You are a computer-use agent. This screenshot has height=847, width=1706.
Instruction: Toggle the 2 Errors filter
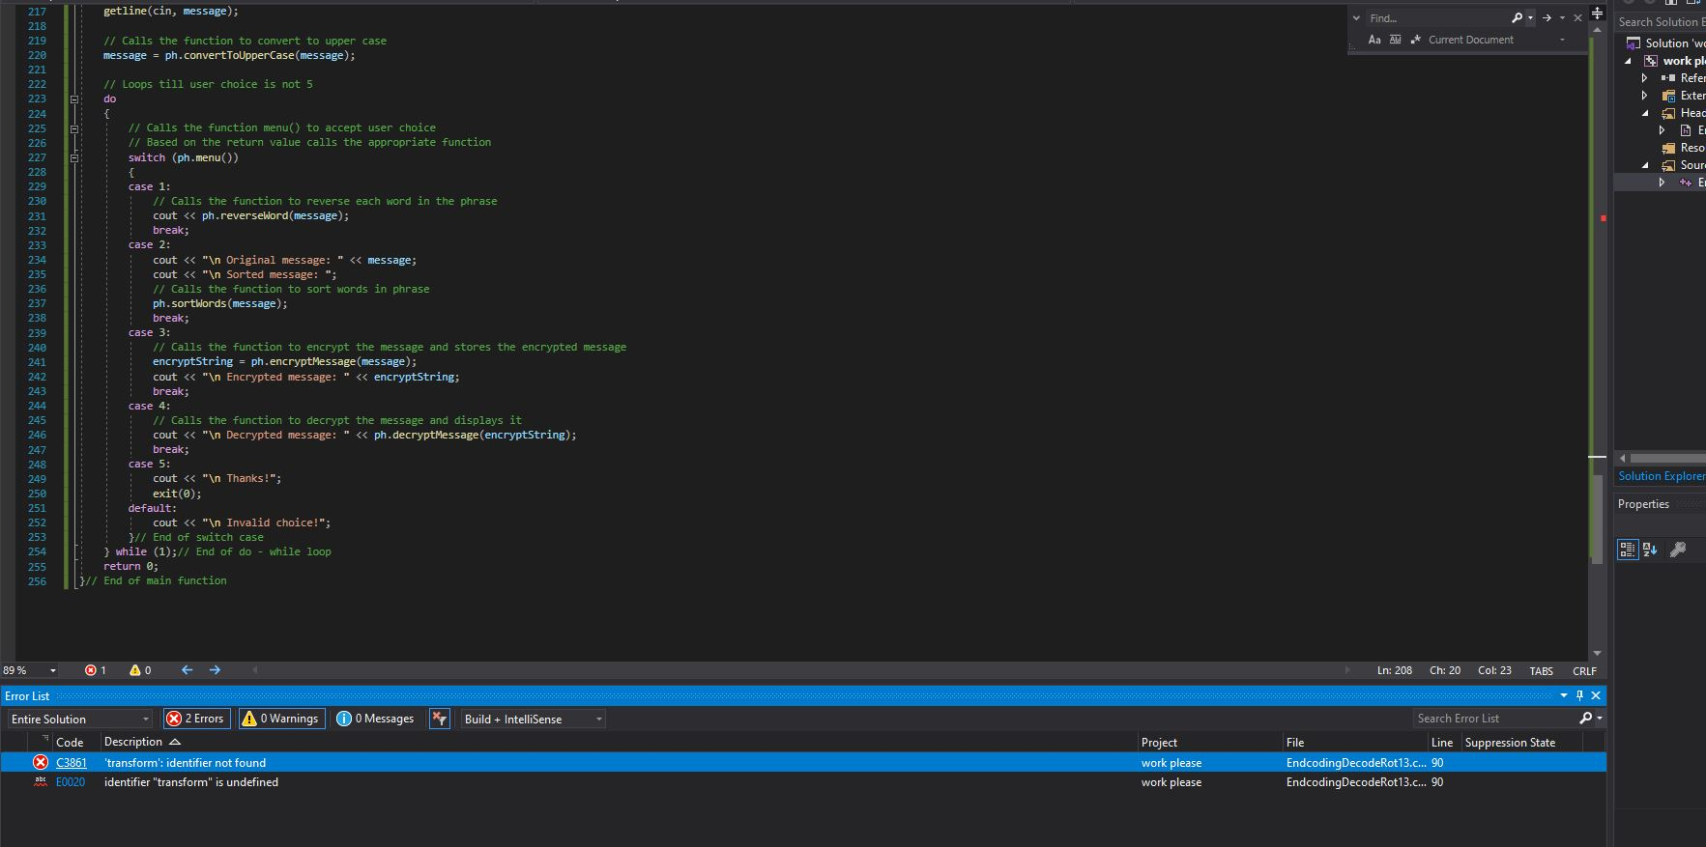[x=196, y=719]
